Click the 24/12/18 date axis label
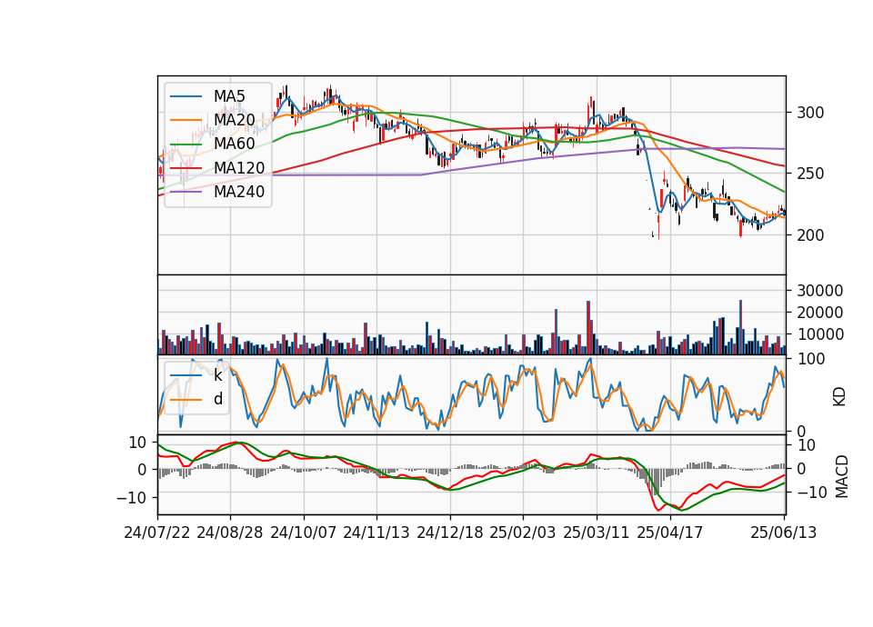The width and height of the screenshot is (873, 627). pyautogui.click(x=450, y=532)
